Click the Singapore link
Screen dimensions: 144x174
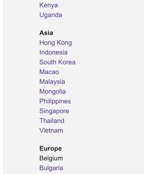pos(54,111)
